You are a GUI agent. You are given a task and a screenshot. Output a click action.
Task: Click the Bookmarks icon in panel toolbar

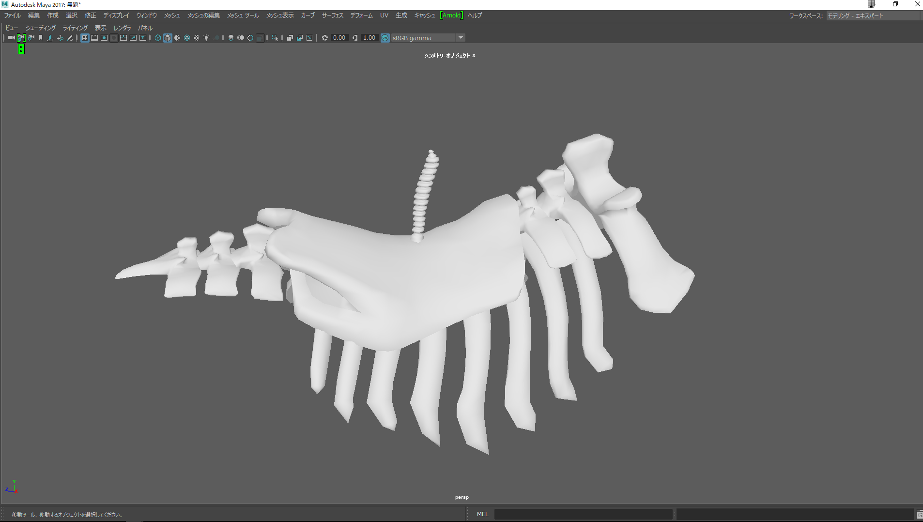(x=41, y=38)
